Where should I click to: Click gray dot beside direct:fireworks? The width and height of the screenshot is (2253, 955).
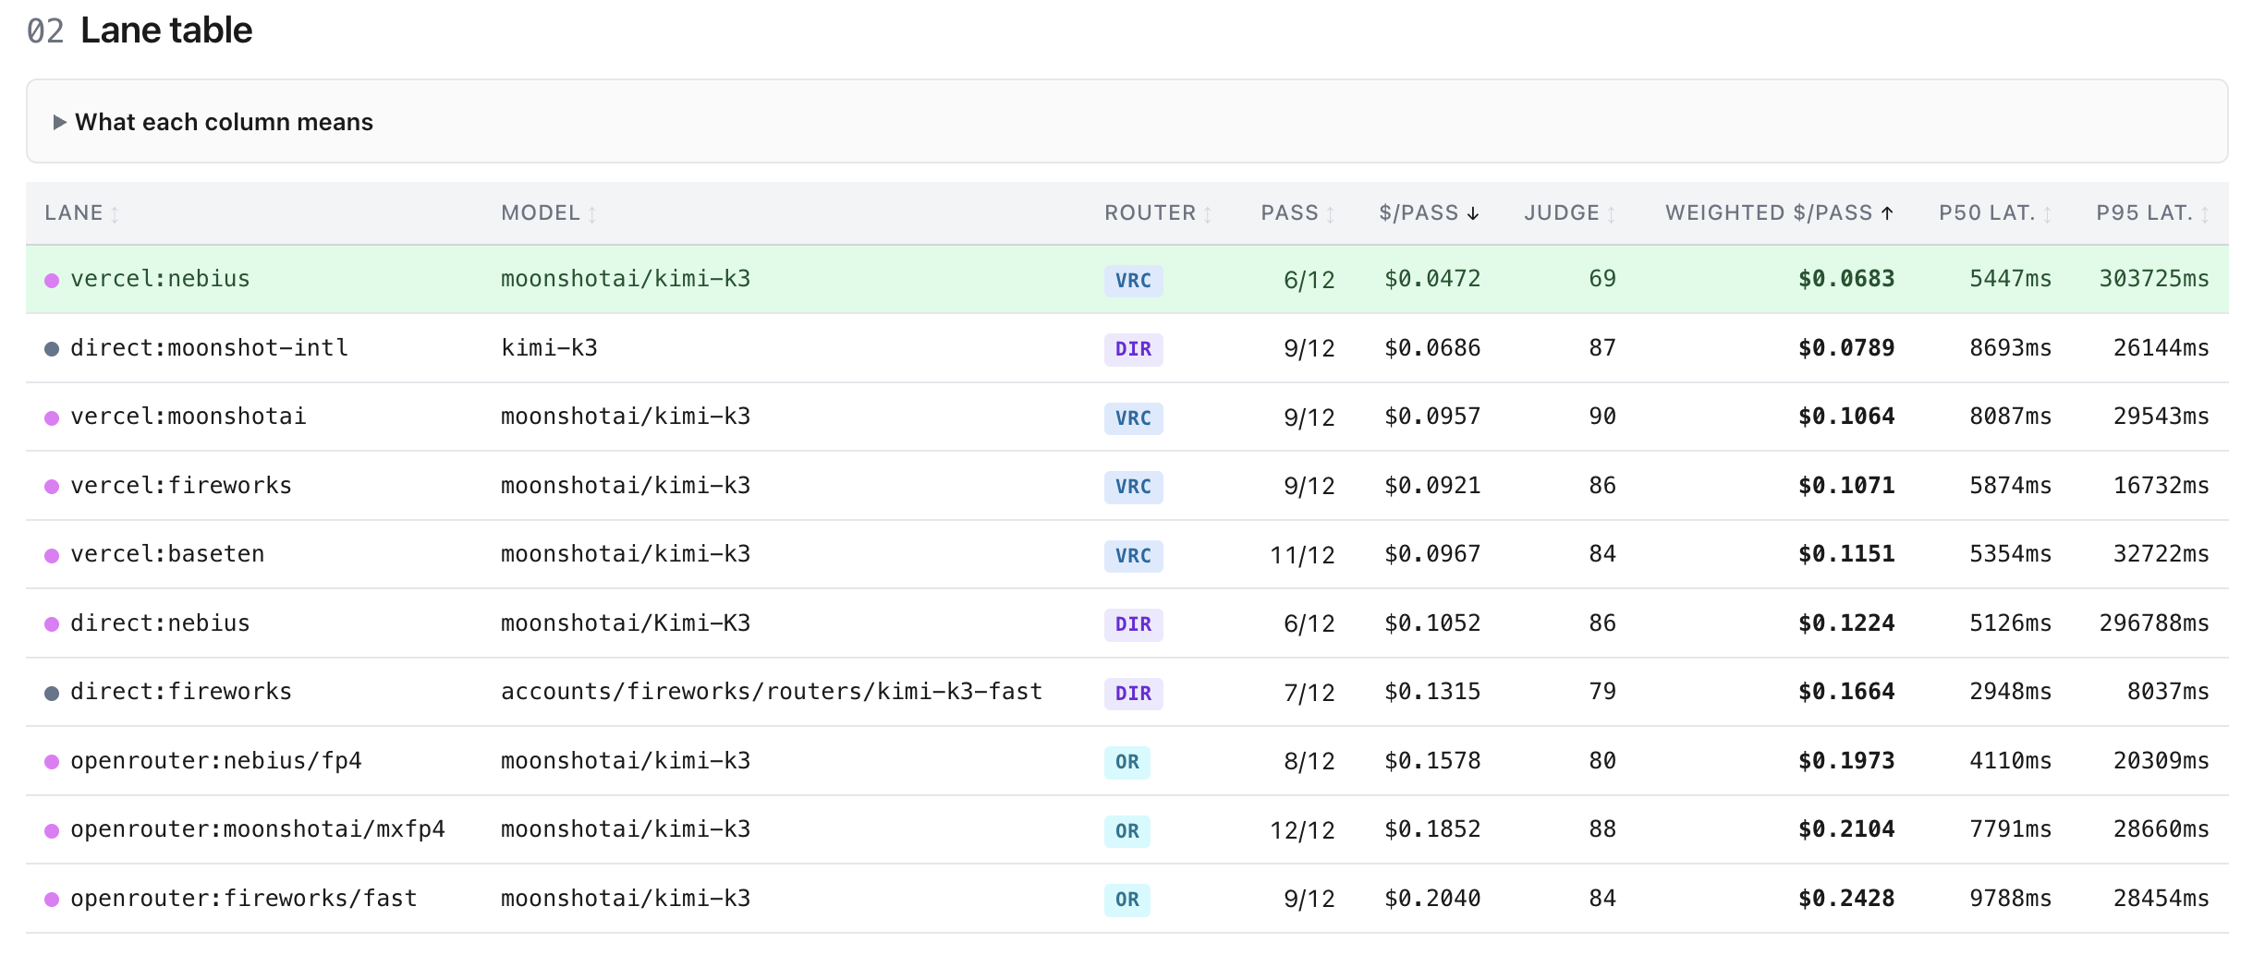(x=52, y=693)
